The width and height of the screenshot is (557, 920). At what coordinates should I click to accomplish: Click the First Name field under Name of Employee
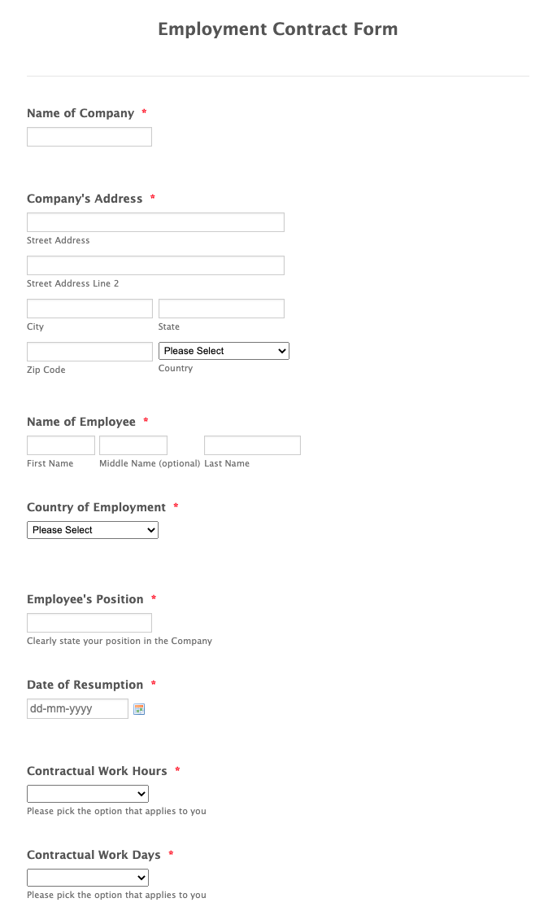[x=60, y=445]
